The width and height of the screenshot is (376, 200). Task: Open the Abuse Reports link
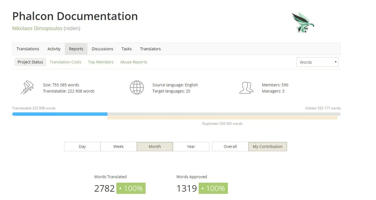[x=134, y=62]
